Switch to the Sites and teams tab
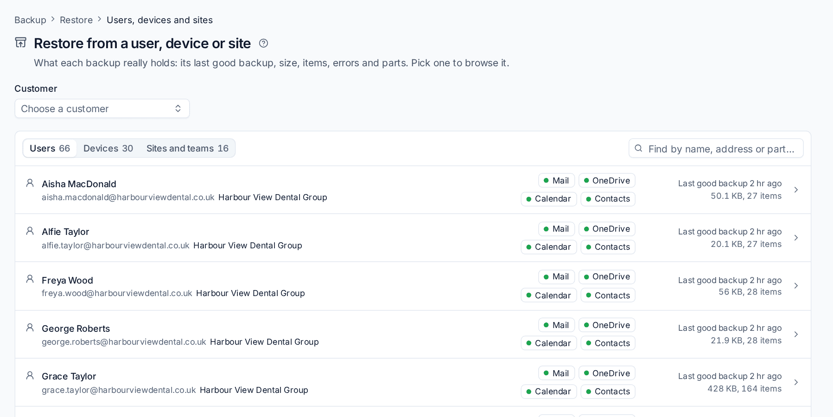833x417 pixels. pos(187,148)
